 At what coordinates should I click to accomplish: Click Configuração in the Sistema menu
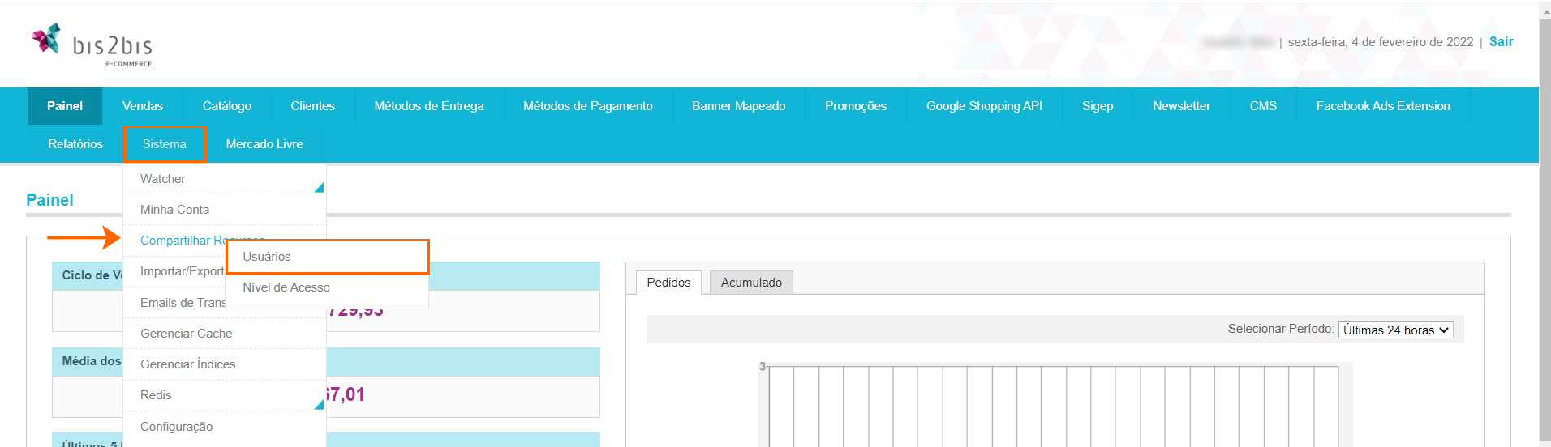(176, 427)
